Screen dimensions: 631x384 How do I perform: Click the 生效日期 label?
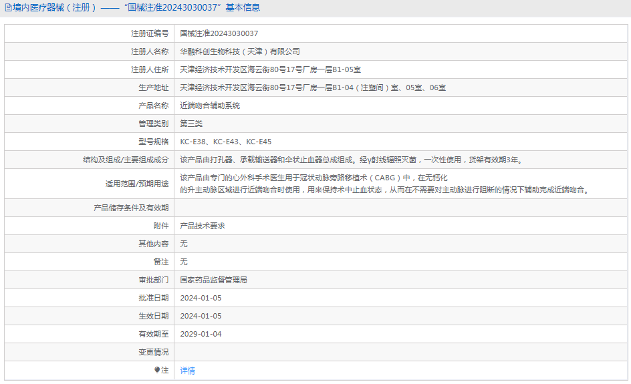[x=154, y=316]
